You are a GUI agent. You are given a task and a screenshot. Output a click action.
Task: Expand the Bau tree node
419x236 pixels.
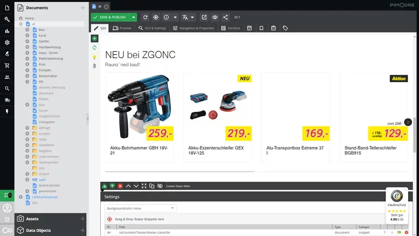coord(27,30)
